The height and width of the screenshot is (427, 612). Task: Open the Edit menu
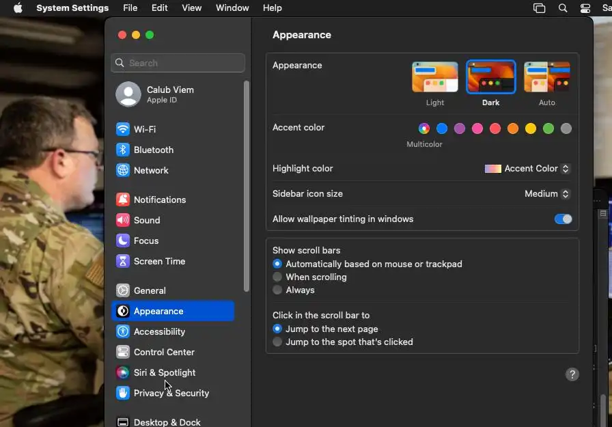pyautogui.click(x=159, y=8)
